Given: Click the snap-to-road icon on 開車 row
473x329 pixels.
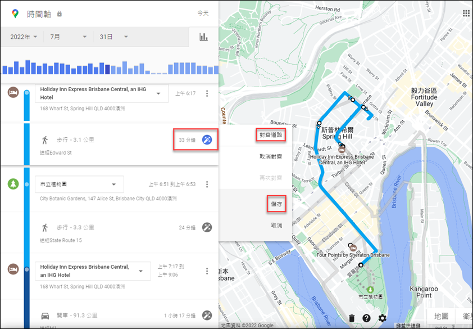Looking at the screenshot, I should tap(207, 316).
